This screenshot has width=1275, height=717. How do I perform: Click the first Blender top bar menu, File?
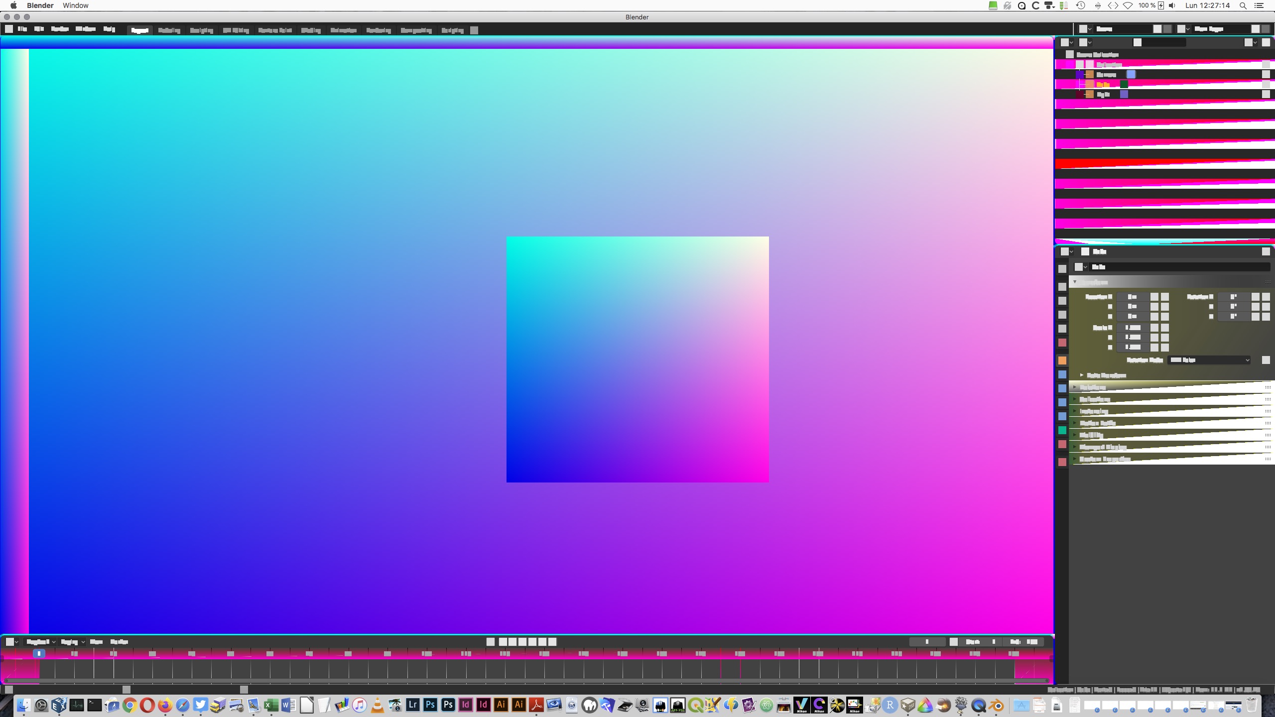[x=22, y=29]
